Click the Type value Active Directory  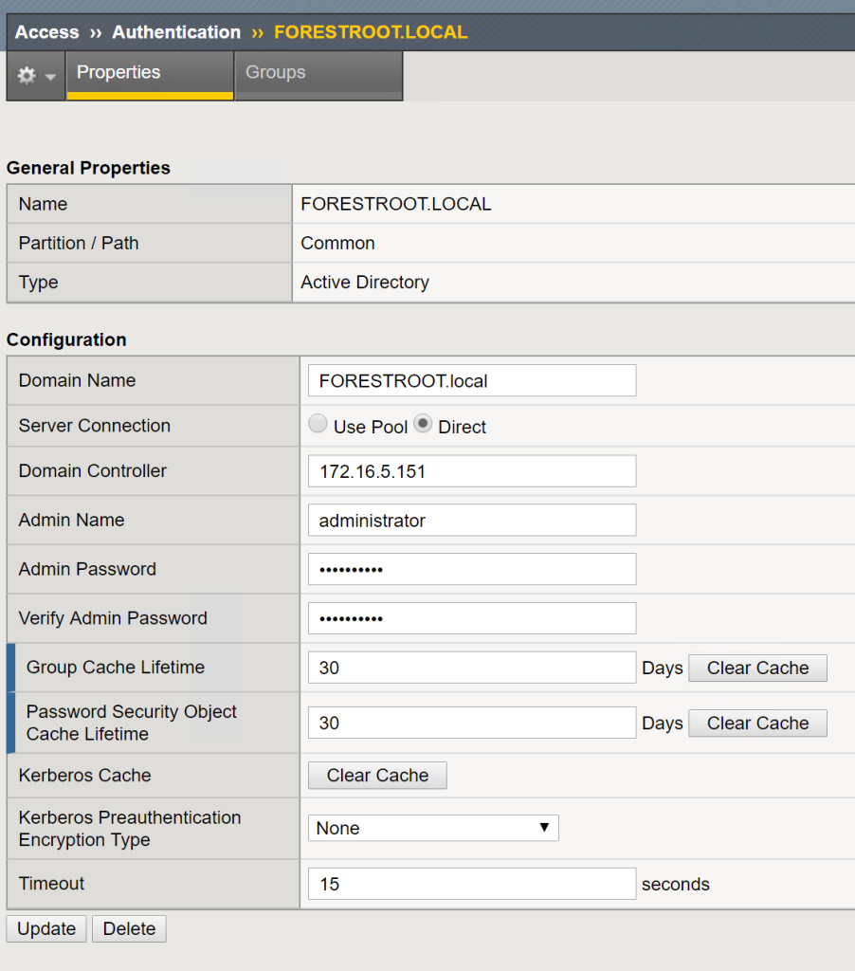(365, 282)
